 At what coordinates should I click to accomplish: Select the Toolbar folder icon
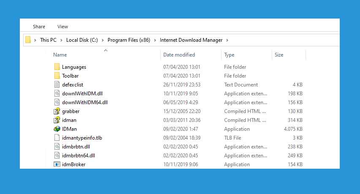(57, 76)
